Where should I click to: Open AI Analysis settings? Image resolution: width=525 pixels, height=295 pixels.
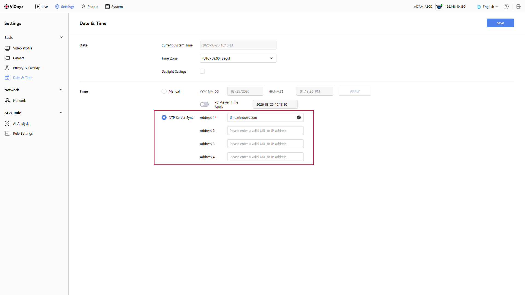(21, 123)
